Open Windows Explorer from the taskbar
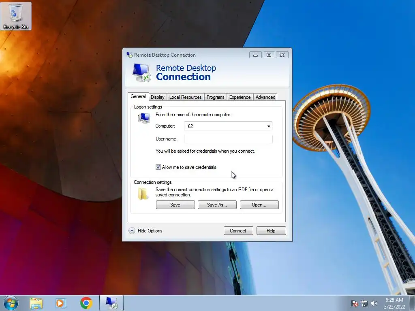The image size is (415, 311). pyautogui.click(x=36, y=303)
